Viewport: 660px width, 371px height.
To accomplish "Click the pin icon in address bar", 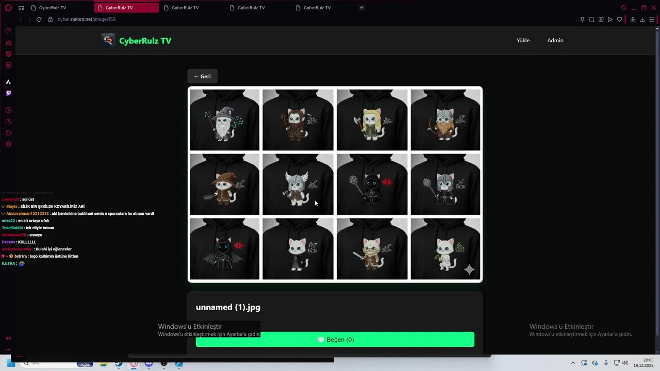I will [583, 20].
